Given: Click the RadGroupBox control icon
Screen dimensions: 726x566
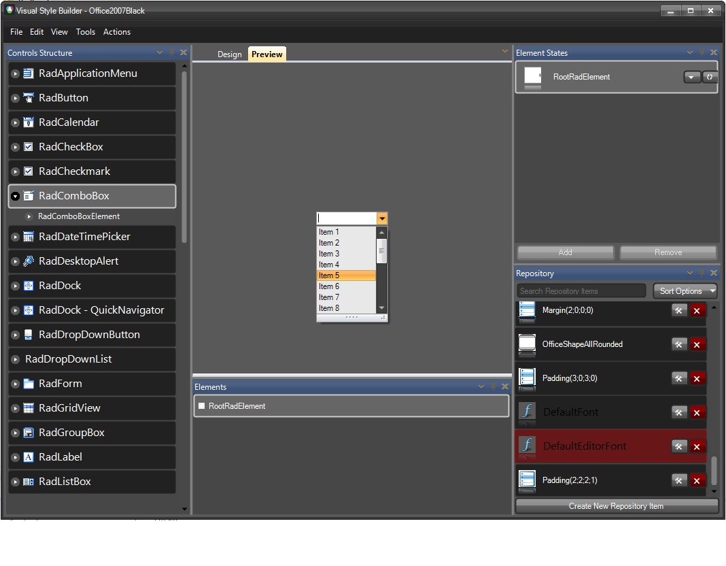Looking at the screenshot, I should point(29,433).
